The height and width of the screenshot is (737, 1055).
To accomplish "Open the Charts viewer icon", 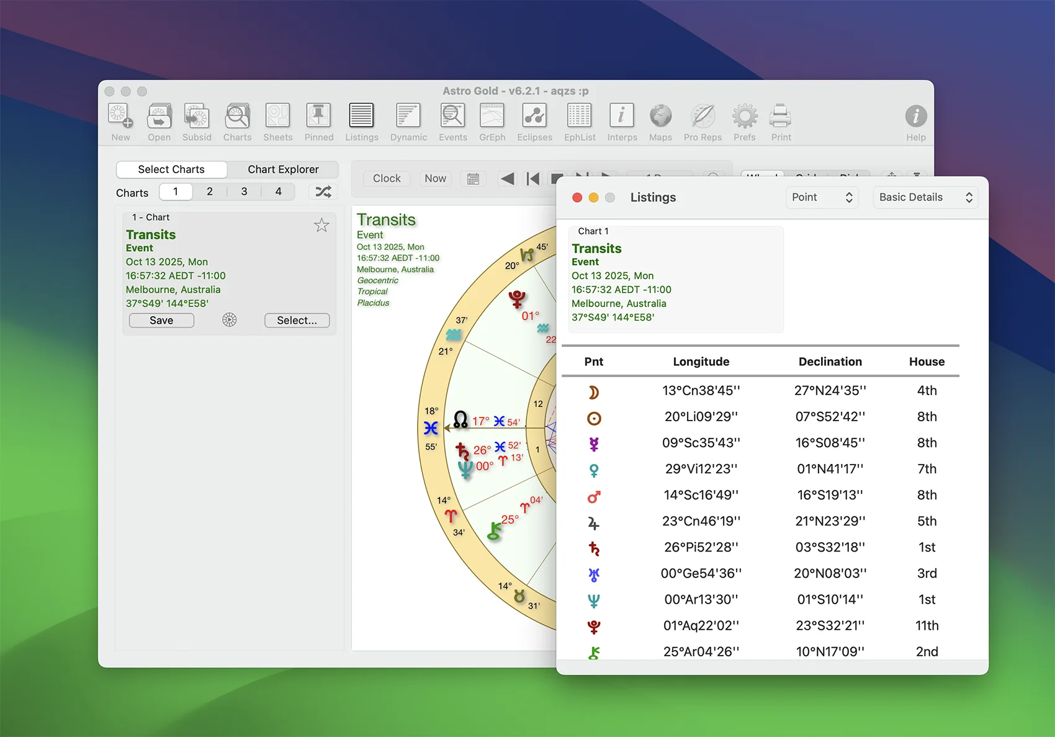I will pos(237,122).
